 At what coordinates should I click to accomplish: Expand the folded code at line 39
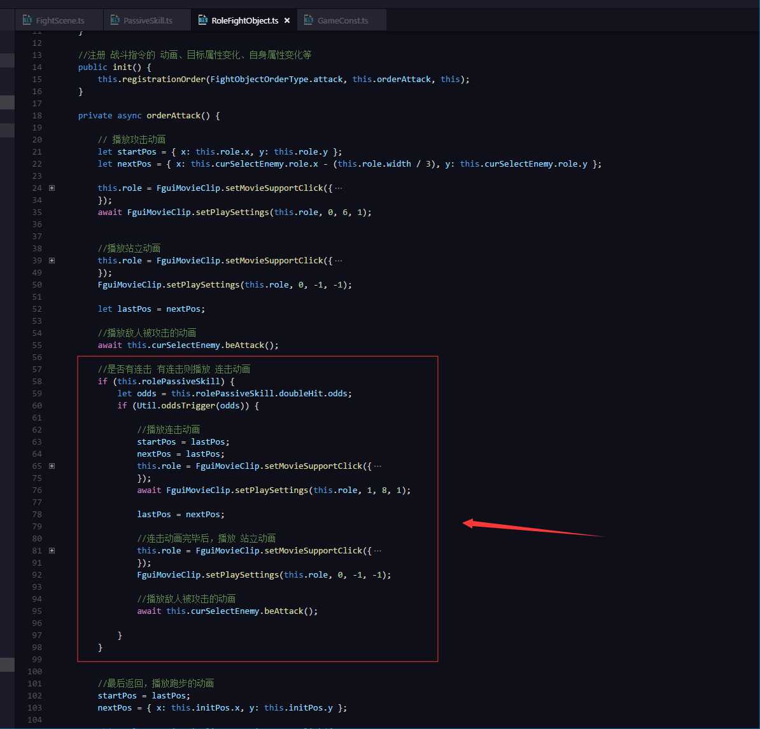click(52, 261)
